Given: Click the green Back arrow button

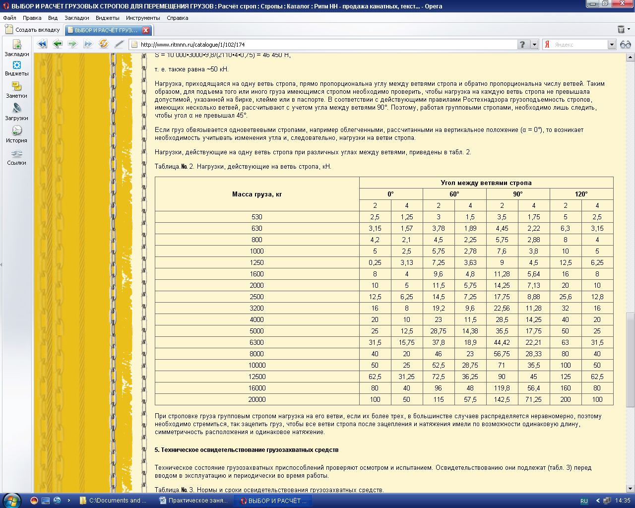Looking at the screenshot, I should point(58,44).
